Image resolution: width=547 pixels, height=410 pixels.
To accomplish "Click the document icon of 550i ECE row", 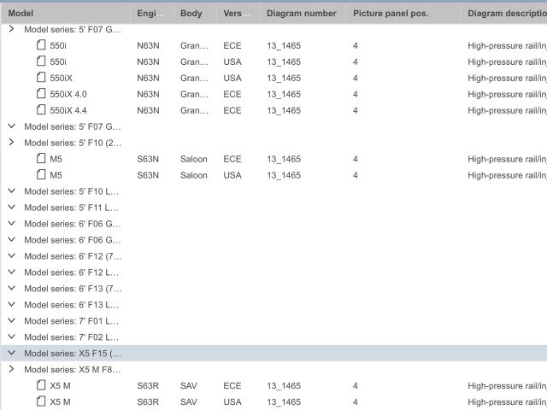I will point(41,45).
